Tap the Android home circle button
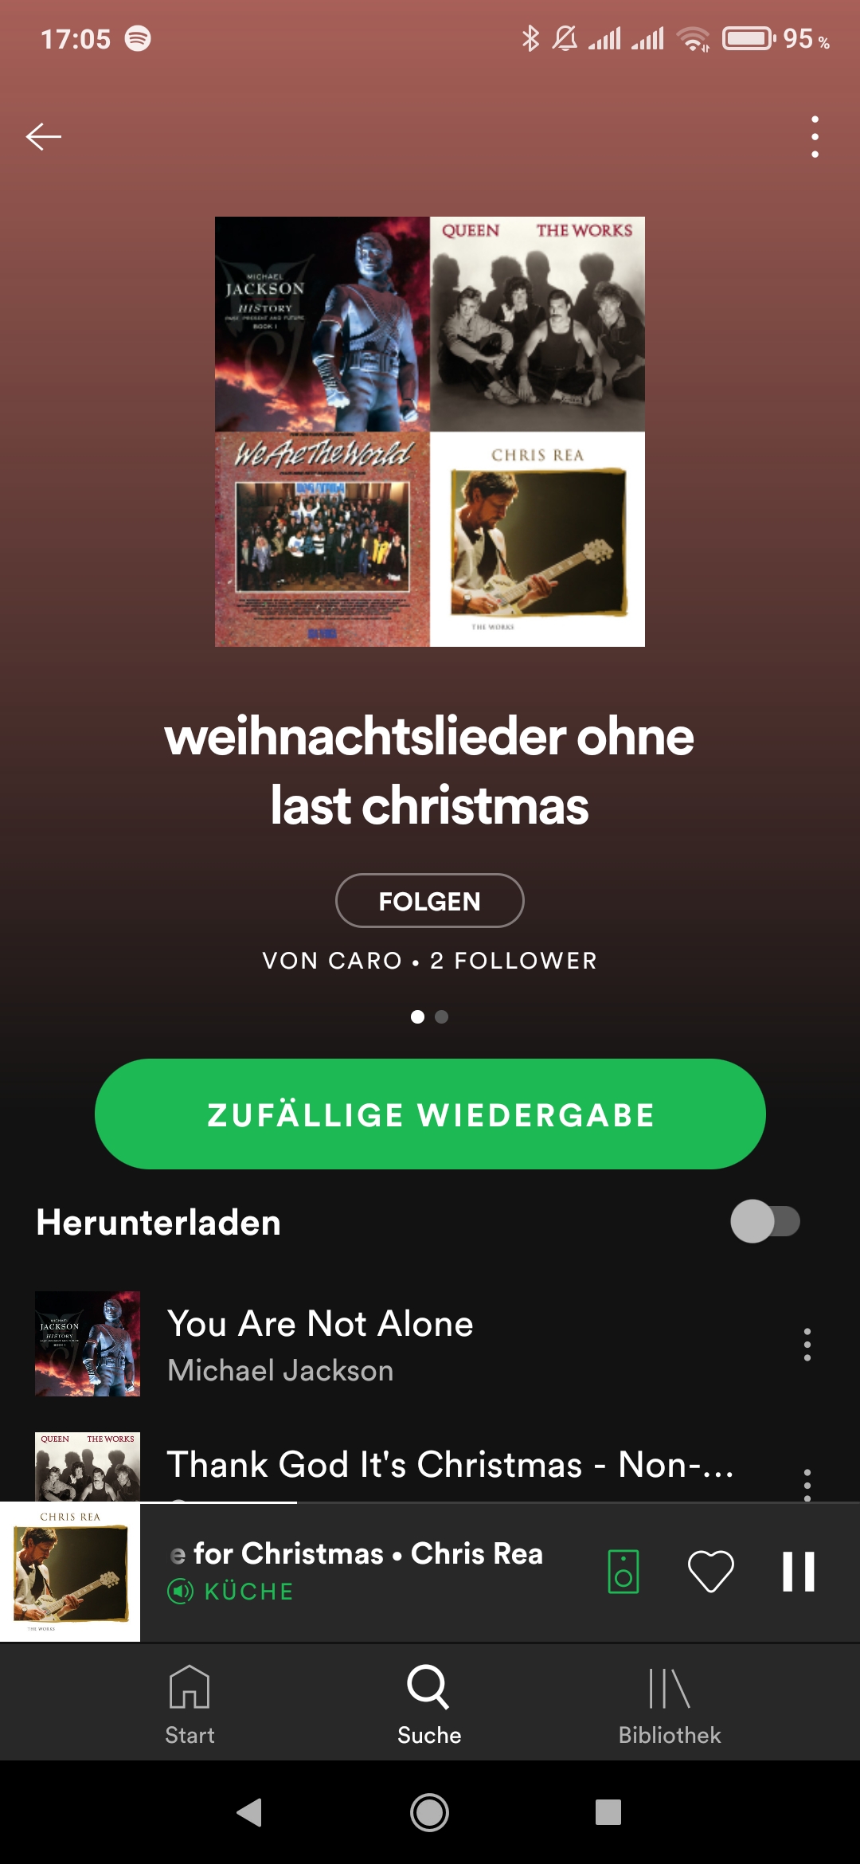The height and width of the screenshot is (1864, 860). [429, 1812]
